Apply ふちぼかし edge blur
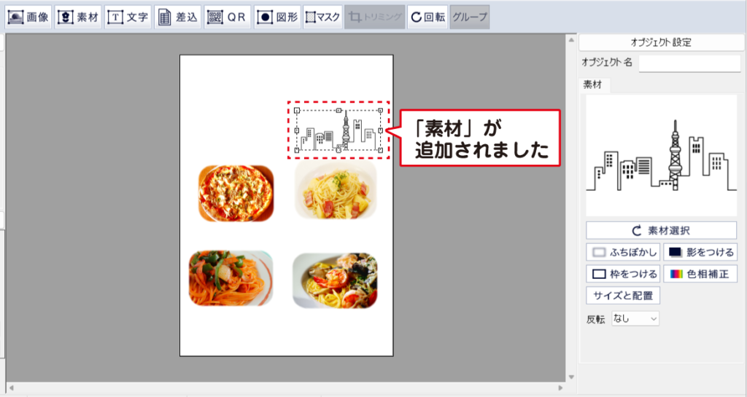 pos(623,252)
